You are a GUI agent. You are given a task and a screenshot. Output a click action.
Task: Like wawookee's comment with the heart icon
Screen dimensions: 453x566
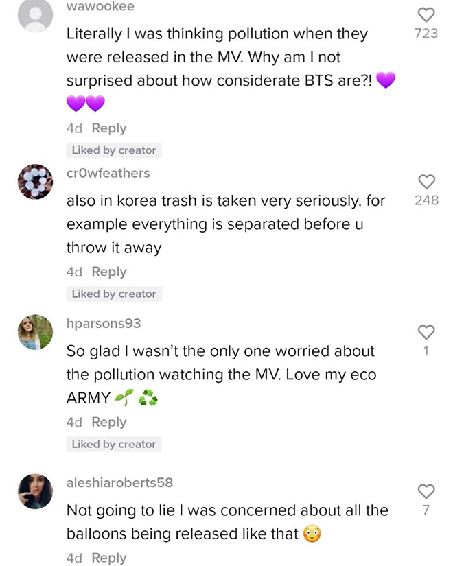tap(426, 15)
